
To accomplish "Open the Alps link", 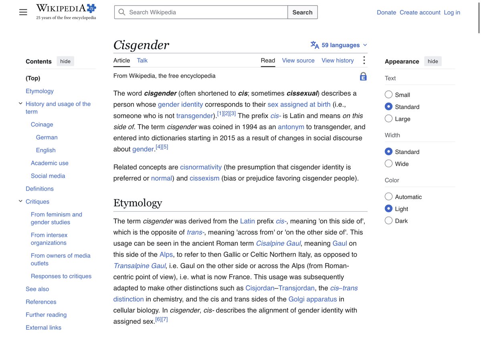I will click(x=166, y=255).
